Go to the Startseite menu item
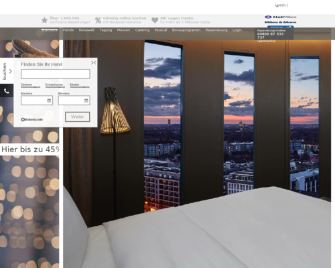Screen dimensions: 335x268 click(x=50, y=30)
